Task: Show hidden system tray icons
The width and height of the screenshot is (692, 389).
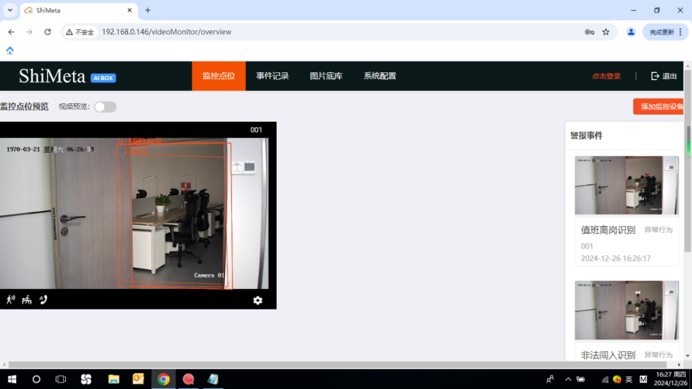Action: point(568,379)
